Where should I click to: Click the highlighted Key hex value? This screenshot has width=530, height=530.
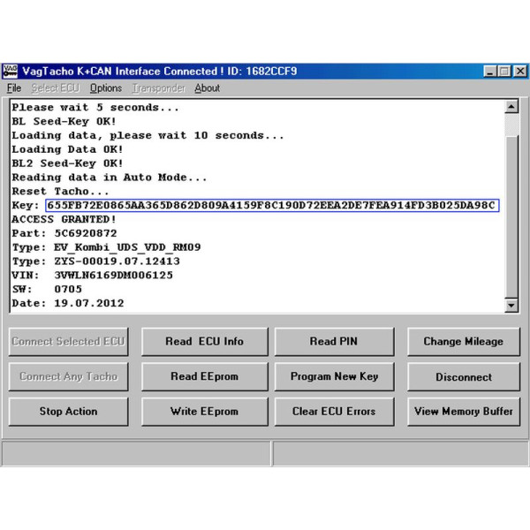(272, 206)
